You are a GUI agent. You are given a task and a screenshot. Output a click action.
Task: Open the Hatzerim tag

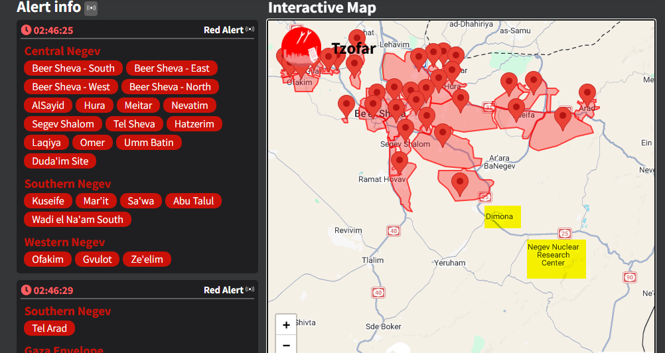click(194, 124)
